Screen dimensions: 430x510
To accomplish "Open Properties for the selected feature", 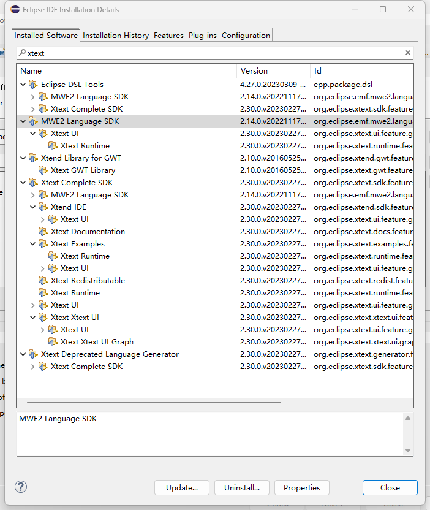I will [x=302, y=487].
